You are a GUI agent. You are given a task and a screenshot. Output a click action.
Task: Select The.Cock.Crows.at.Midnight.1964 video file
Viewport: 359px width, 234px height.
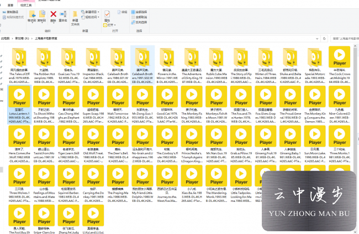click(340, 65)
